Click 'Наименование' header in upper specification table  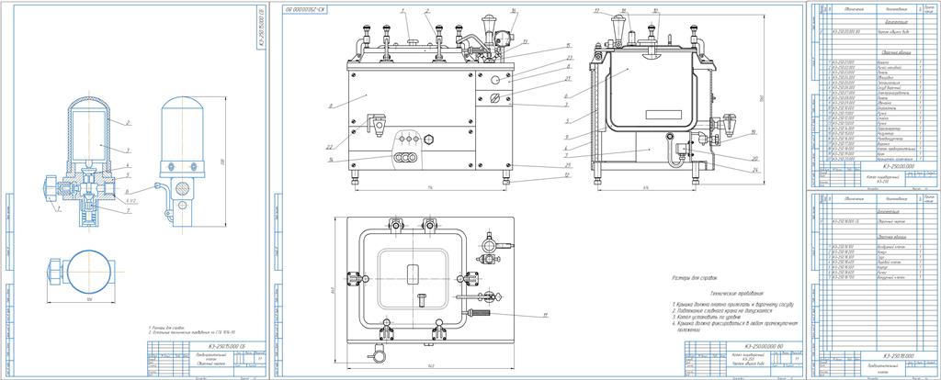tap(895, 9)
